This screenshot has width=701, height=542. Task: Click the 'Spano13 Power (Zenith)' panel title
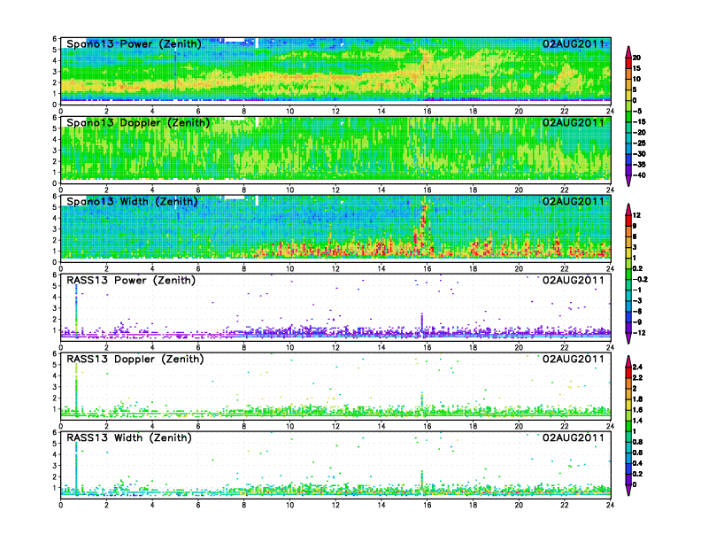tap(135, 44)
